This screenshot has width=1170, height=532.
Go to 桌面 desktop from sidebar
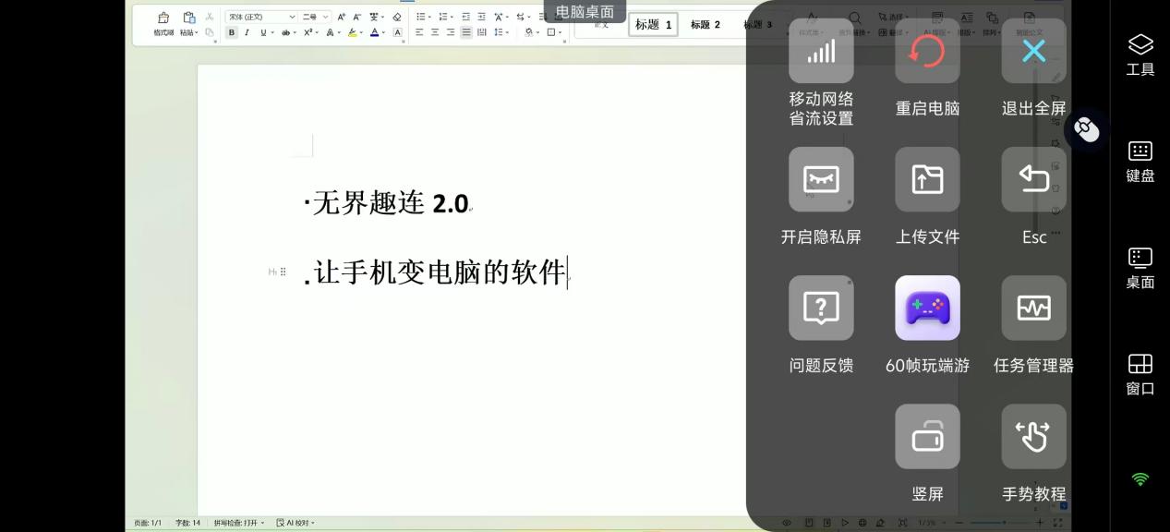(x=1140, y=269)
